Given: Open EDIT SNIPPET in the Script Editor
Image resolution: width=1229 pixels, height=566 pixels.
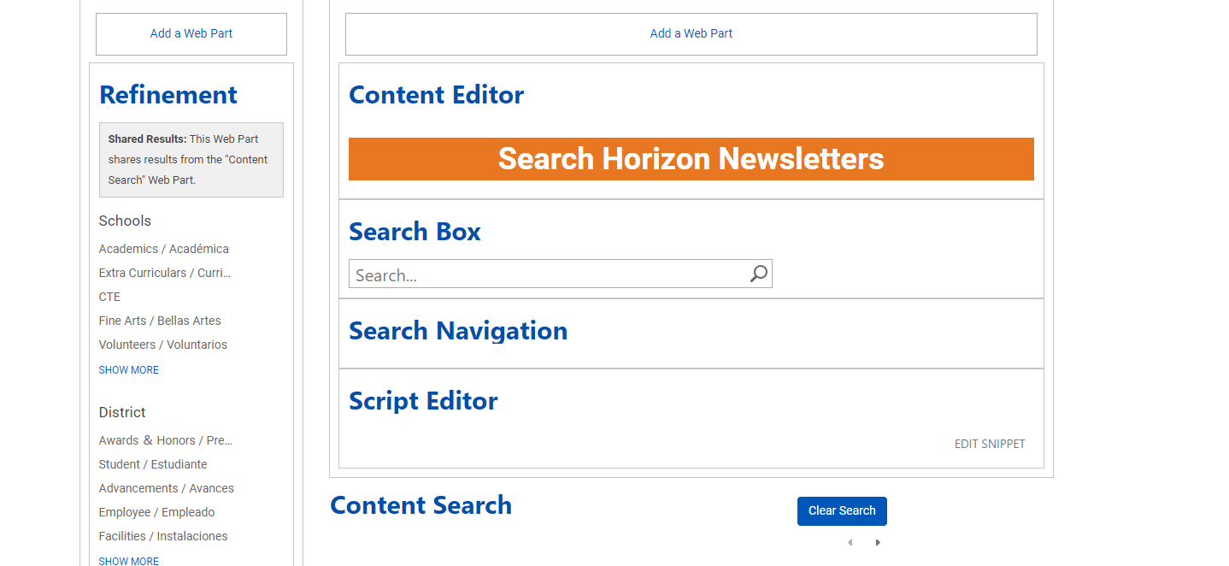Looking at the screenshot, I should (x=990, y=444).
